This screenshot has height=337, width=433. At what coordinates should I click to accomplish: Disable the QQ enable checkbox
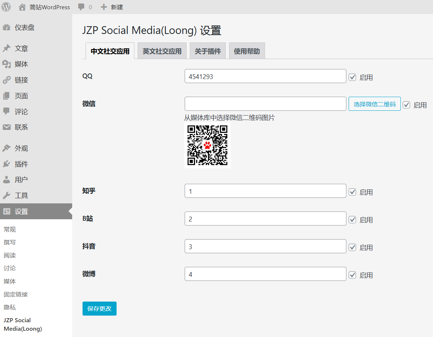[352, 77]
